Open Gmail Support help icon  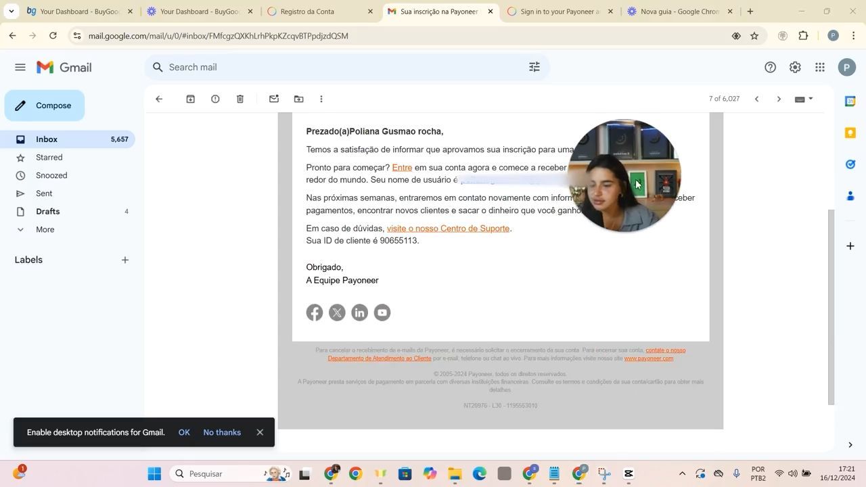[770, 67]
